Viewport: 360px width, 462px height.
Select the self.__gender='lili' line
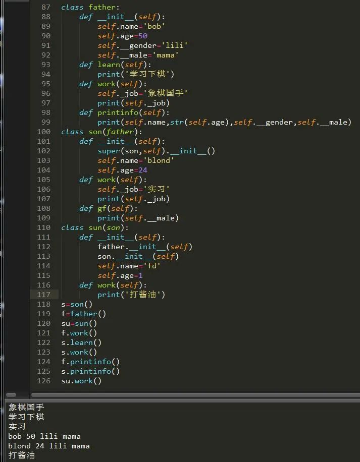[143, 45]
